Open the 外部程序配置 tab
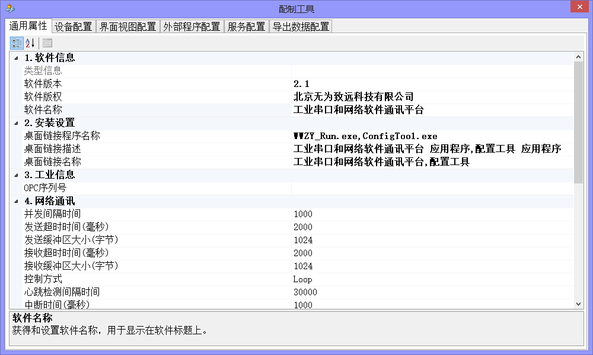Viewport: 593px width, 355px height. click(192, 27)
